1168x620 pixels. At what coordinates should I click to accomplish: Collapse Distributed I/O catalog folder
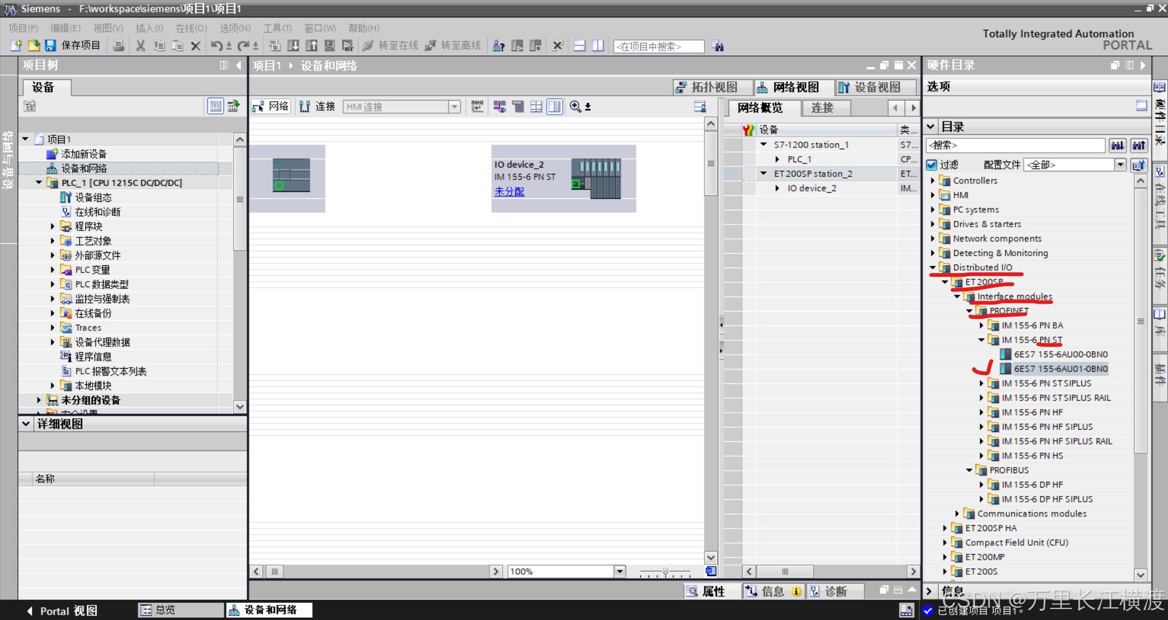933,267
